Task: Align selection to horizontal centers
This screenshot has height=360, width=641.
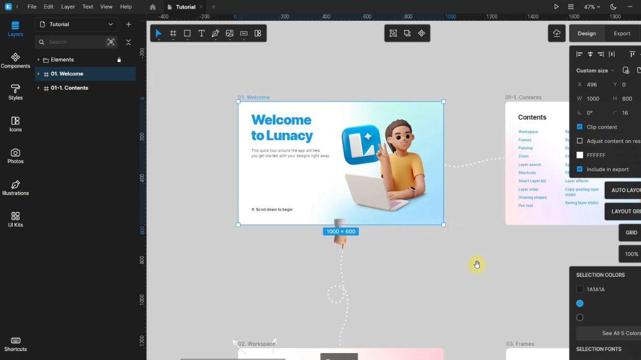Action: coord(590,54)
